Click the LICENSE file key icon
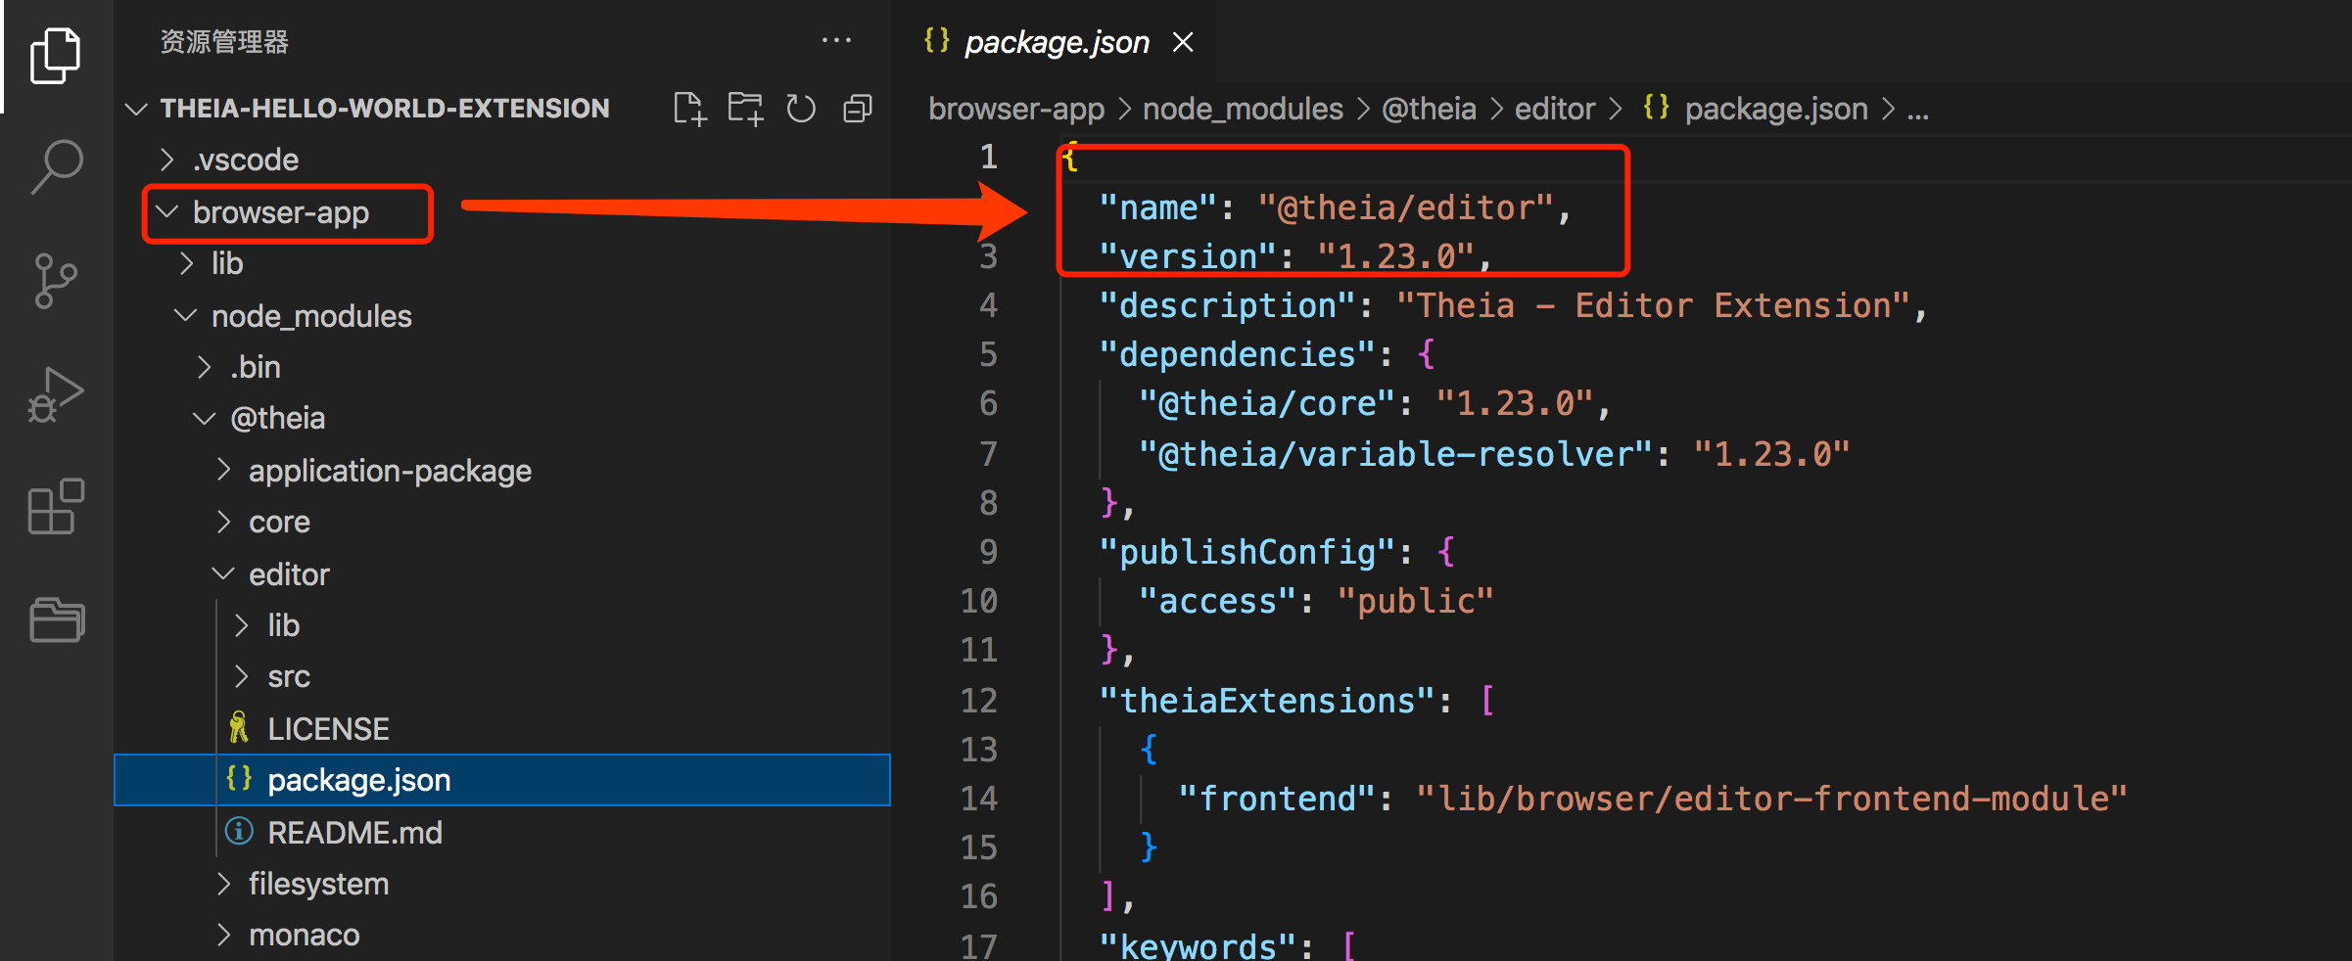 238,728
